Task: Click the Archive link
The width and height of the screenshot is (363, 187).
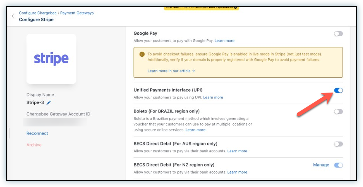Action: (x=34, y=145)
